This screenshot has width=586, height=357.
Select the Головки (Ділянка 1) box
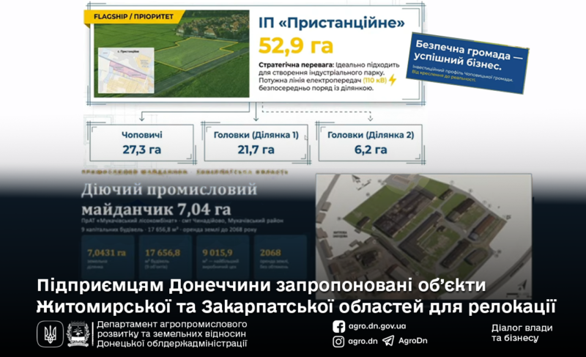coord(256,143)
